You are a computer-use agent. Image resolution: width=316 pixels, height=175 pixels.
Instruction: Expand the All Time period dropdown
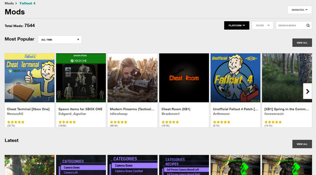pyautogui.click(x=60, y=40)
